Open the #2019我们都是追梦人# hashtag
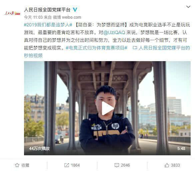 pyautogui.click(x=48, y=25)
